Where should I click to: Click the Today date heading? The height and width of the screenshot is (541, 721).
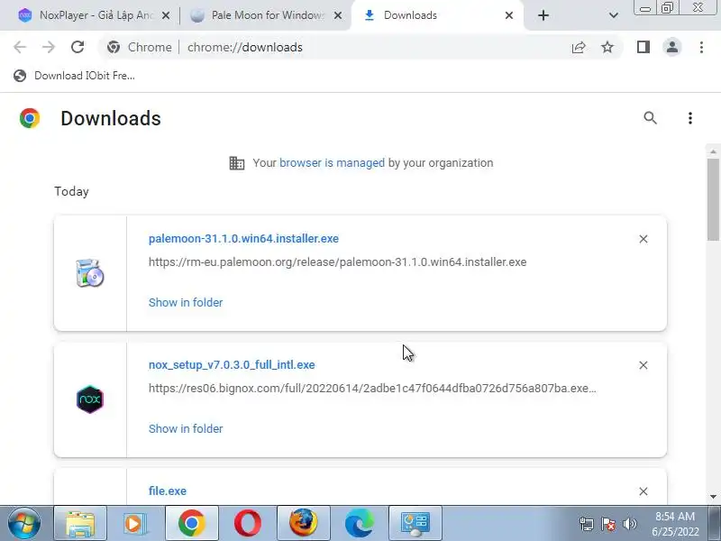(x=71, y=191)
